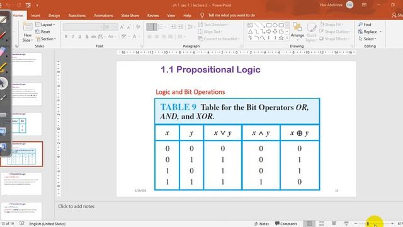This screenshot has width=403, height=227.
Task: Switch to the Insert tab
Action: click(36, 15)
